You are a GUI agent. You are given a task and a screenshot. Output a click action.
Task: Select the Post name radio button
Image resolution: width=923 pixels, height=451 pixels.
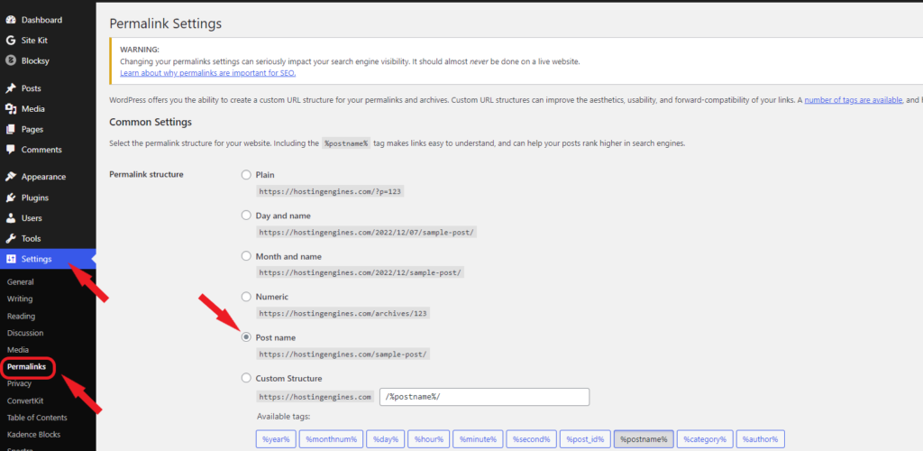(247, 337)
